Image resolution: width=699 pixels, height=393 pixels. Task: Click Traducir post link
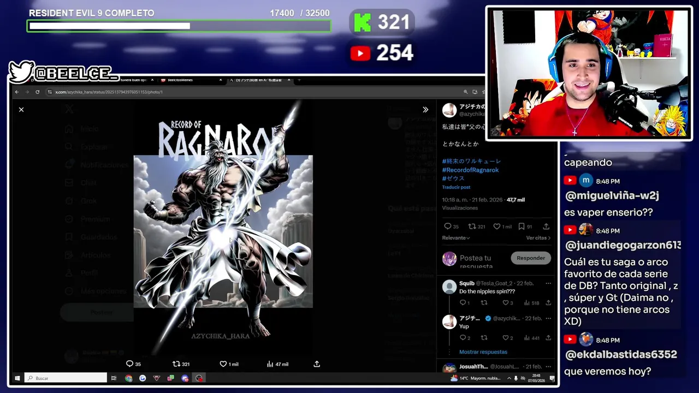(456, 187)
